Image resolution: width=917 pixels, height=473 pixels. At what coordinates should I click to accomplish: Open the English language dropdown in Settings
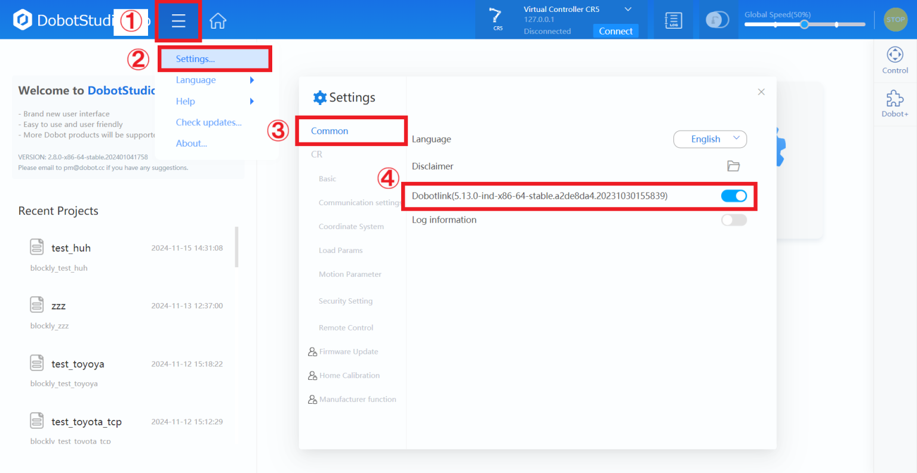click(710, 139)
